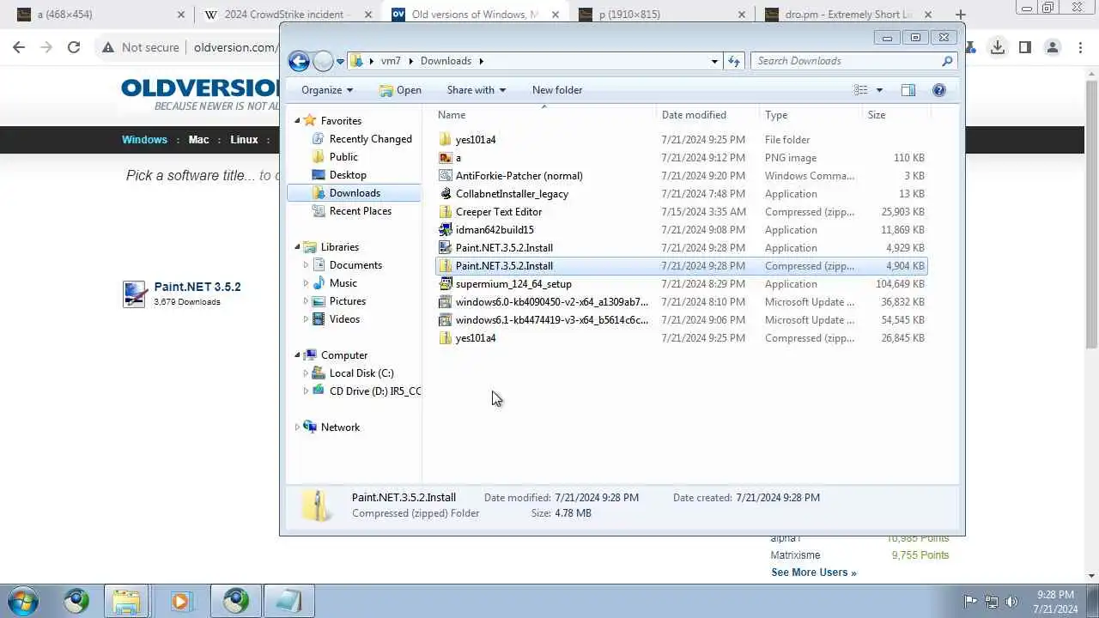Image resolution: width=1099 pixels, height=618 pixels.
Task: Open the Share with dropdown
Action: [477, 90]
